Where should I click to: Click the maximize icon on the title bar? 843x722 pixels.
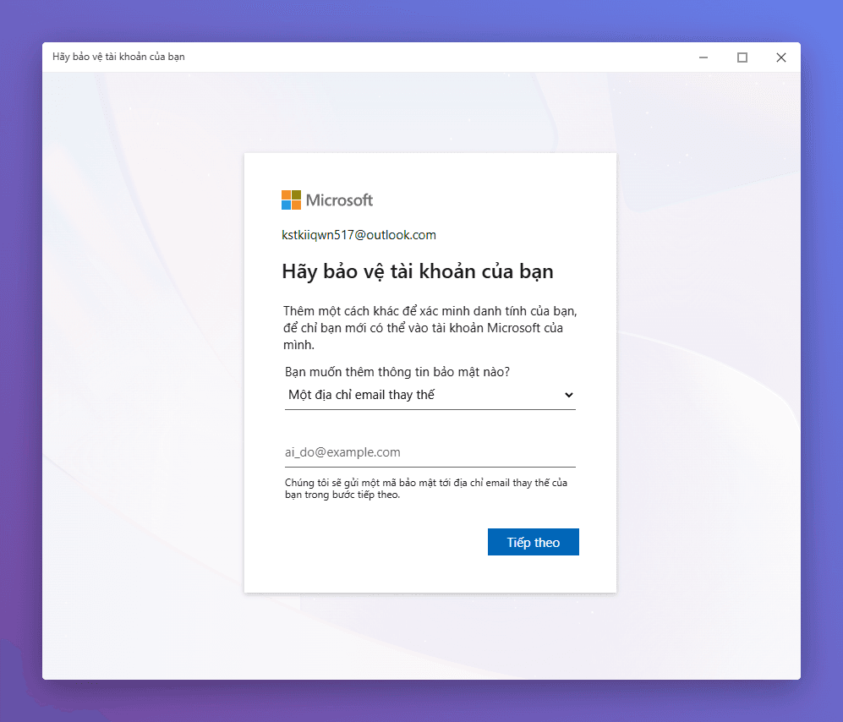[x=742, y=57]
